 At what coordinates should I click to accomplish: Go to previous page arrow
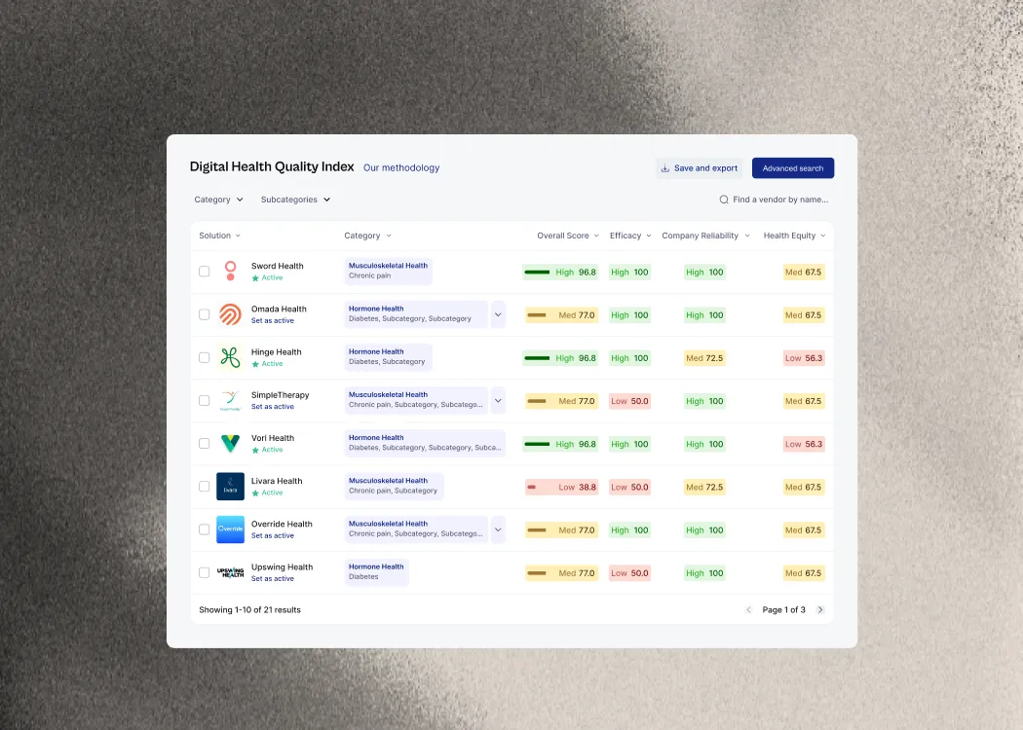(748, 610)
